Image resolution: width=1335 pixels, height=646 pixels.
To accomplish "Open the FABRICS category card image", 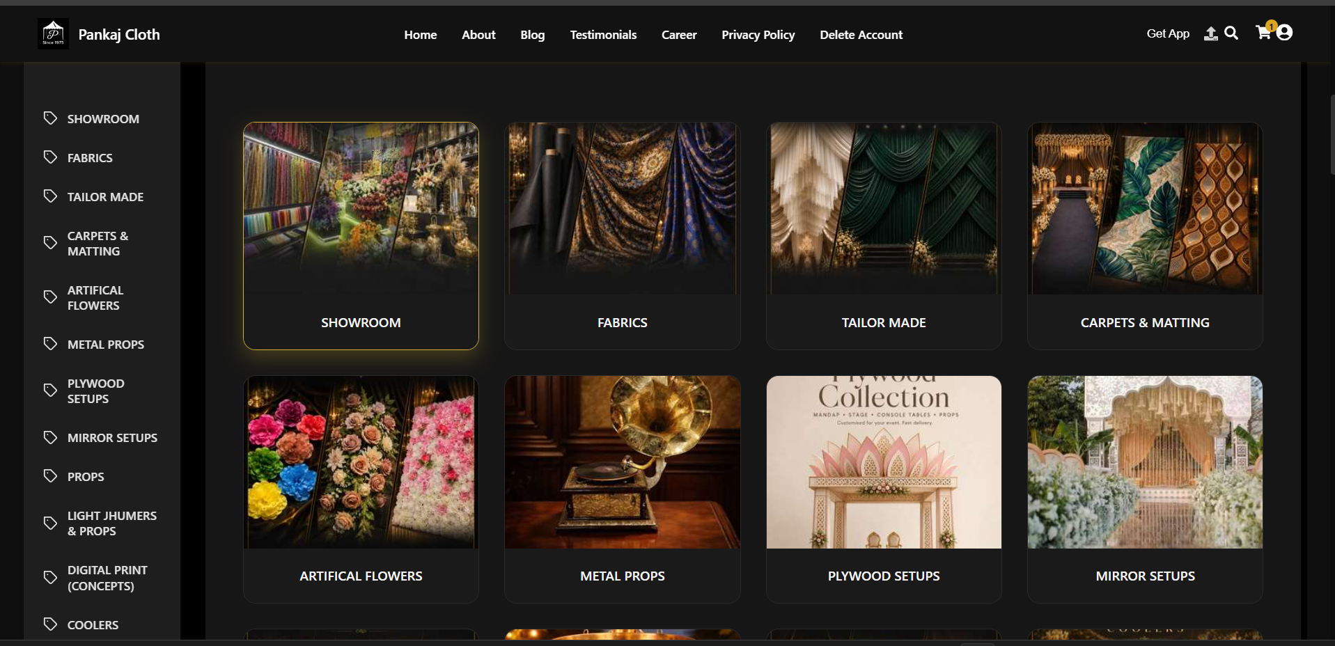I will pyautogui.click(x=623, y=209).
